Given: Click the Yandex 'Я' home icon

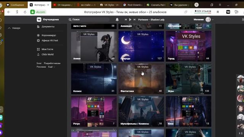Looking at the screenshot, I should point(17,12).
